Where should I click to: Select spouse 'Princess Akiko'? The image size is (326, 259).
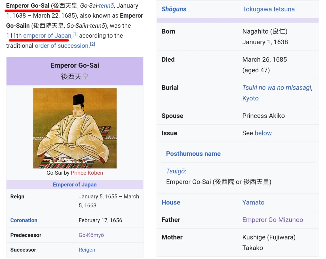click(264, 116)
